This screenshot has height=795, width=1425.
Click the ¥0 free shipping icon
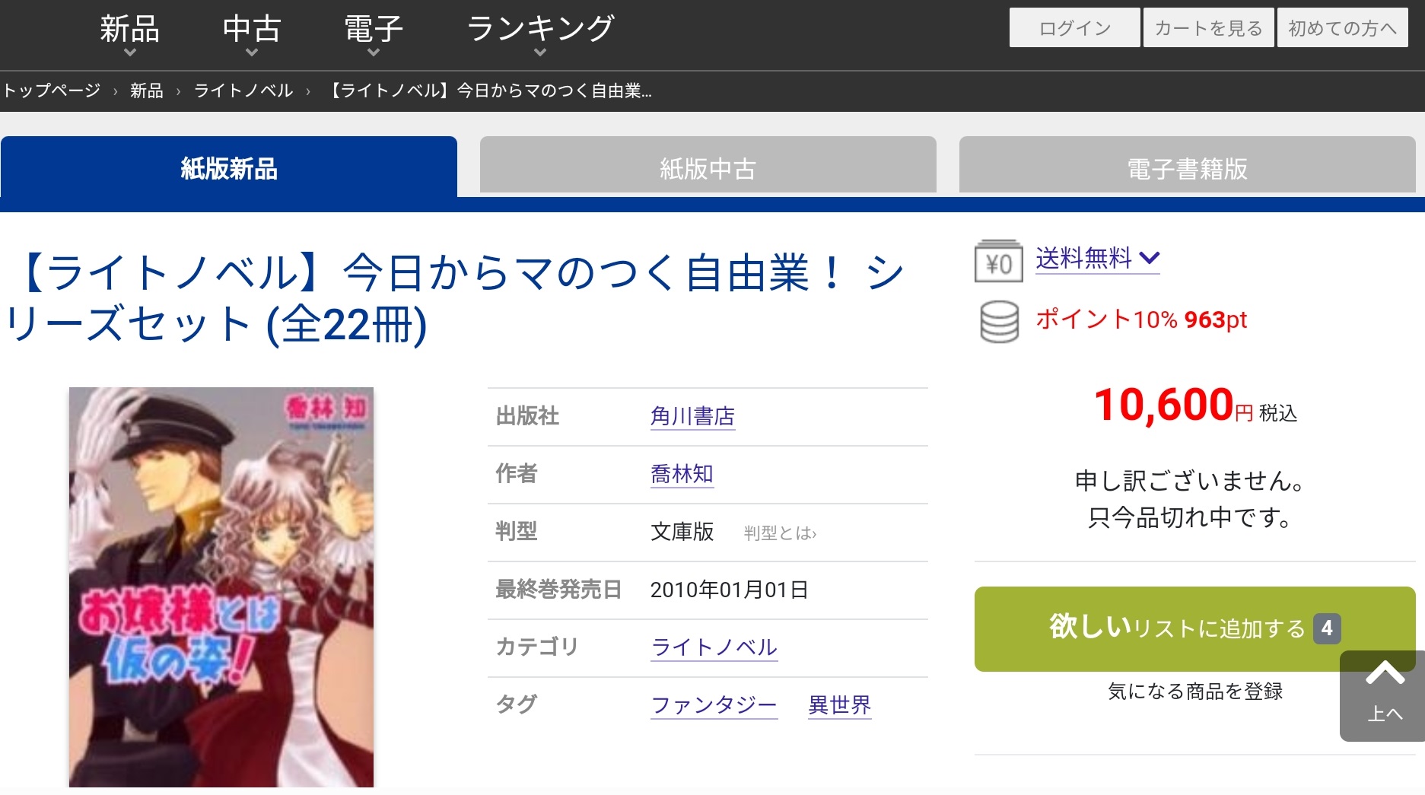(x=998, y=261)
